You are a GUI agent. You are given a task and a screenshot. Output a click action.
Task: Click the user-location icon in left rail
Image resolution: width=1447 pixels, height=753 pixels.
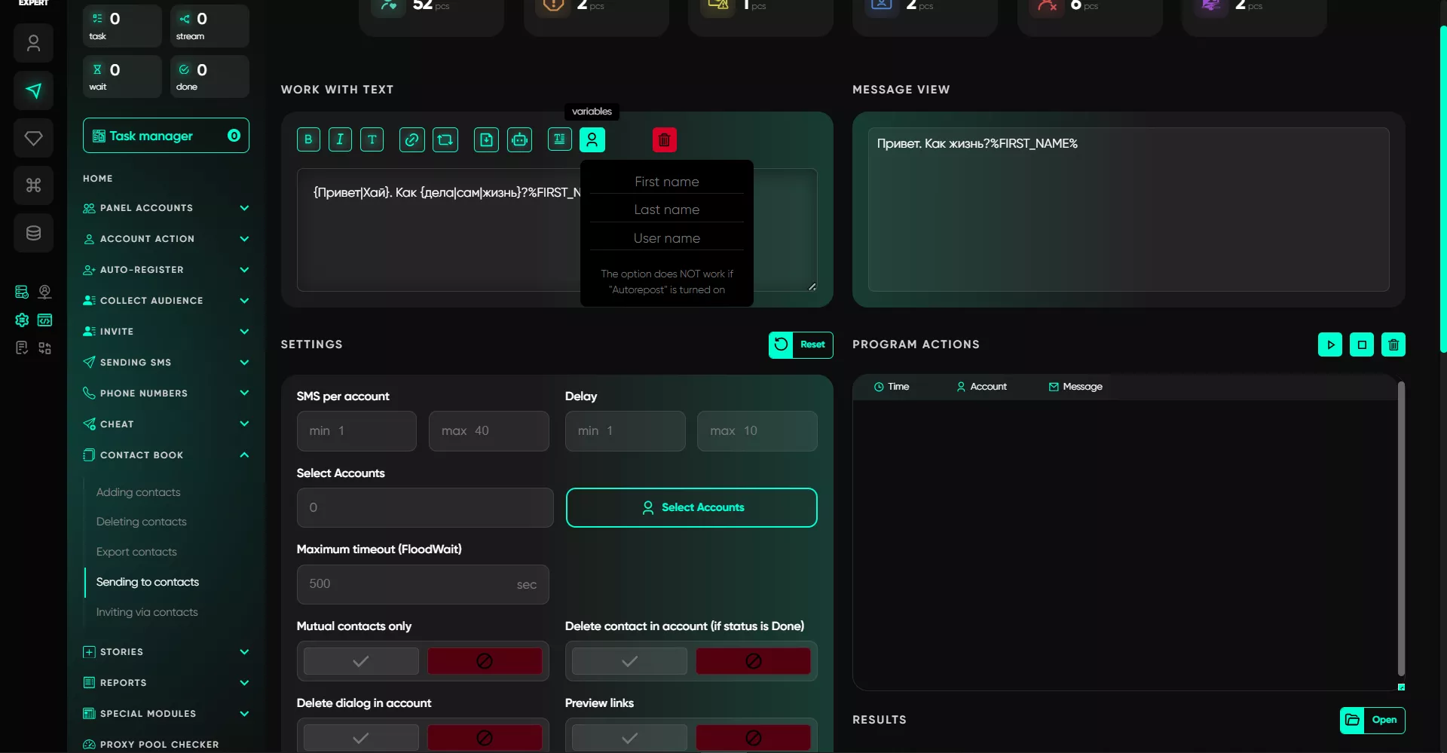pos(45,292)
